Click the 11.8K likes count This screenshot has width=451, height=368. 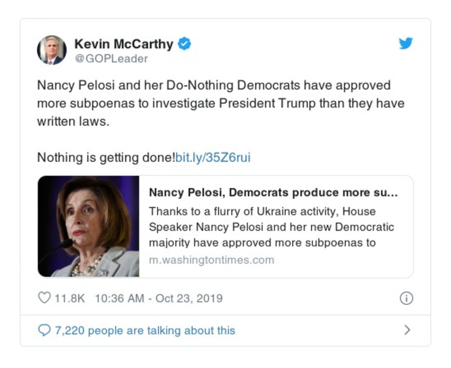pyautogui.click(x=69, y=298)
